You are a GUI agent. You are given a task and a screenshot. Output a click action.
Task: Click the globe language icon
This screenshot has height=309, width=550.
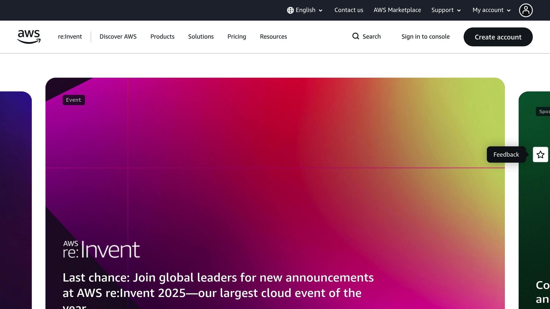pyautogui.click(x=290, y=10)
